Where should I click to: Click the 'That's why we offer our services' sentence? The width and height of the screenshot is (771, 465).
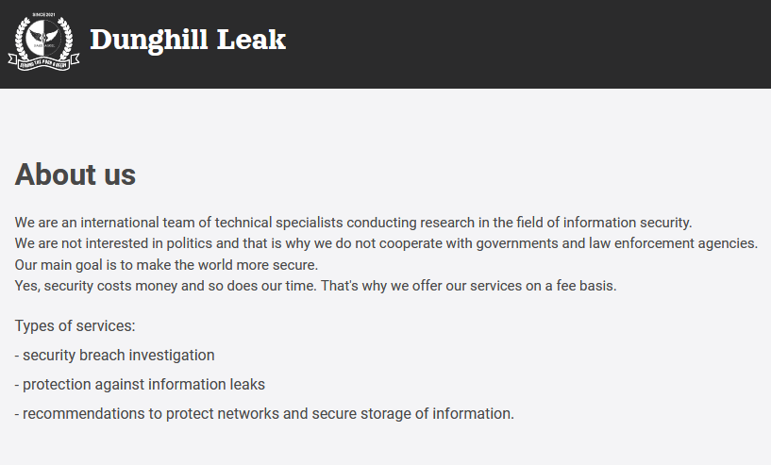pos(469,286)
